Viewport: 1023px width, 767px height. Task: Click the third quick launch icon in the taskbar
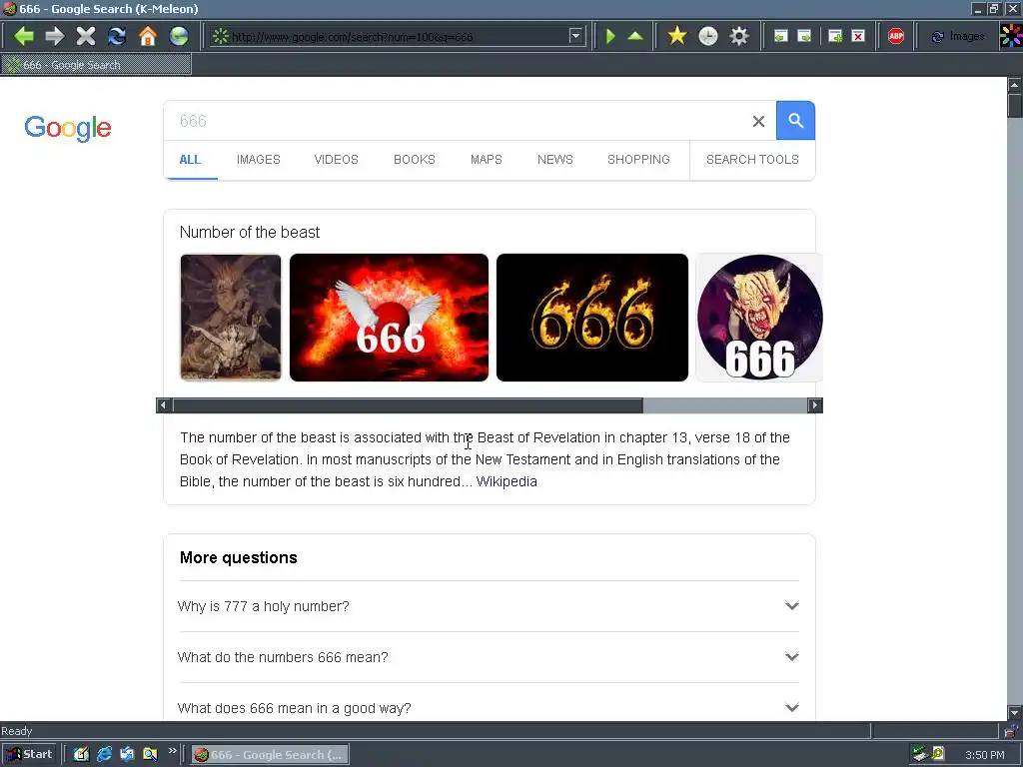tap(127, 754)
